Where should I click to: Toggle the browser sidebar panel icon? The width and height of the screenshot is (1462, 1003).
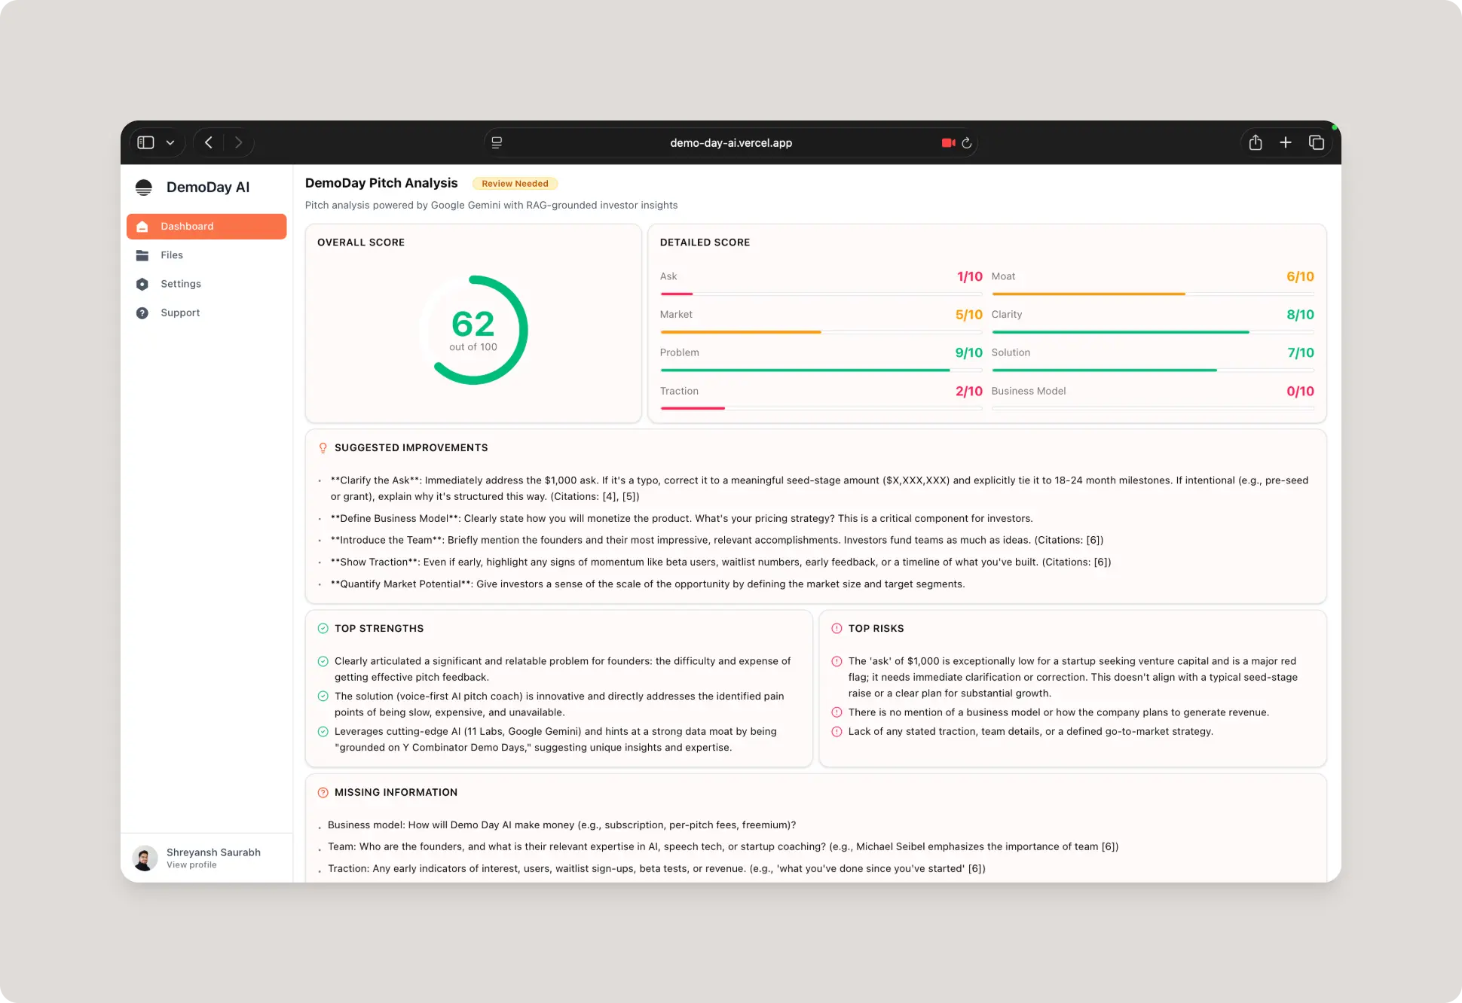(x=146, y=142)
